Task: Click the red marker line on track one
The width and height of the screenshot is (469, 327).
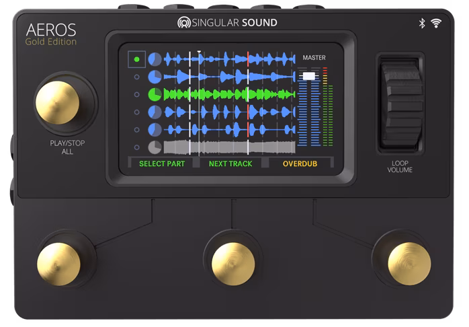Action: [x=248, y=59]
